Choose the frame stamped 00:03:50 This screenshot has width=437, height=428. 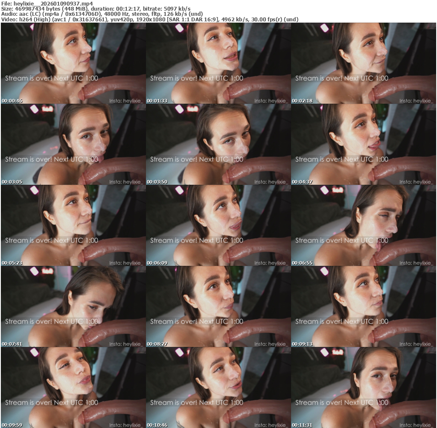pyautogui.click(x=218, y=144)
